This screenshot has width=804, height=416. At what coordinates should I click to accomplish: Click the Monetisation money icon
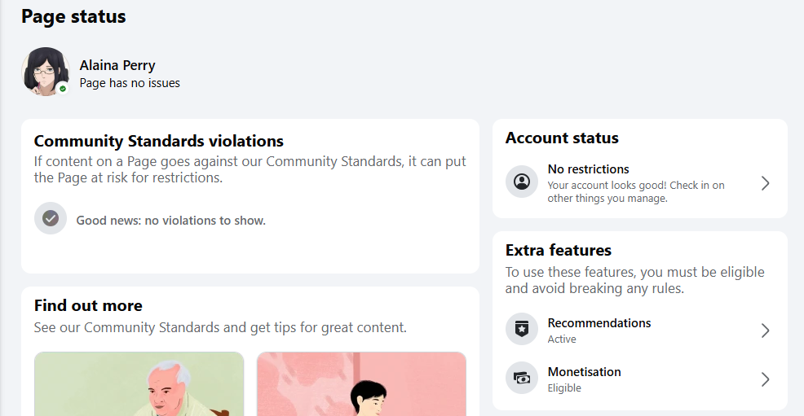pos(522,378)
